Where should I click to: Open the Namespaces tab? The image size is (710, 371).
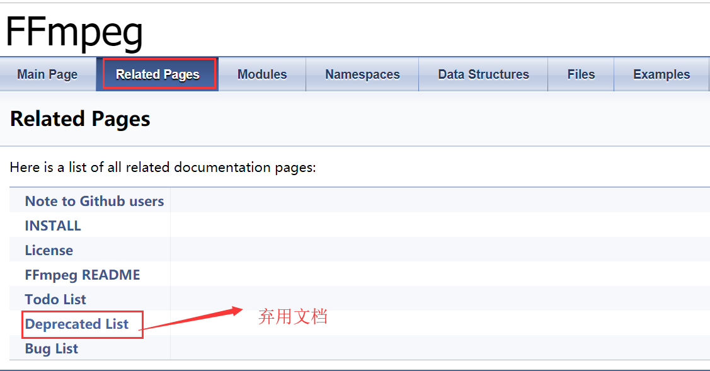point(362,74)
